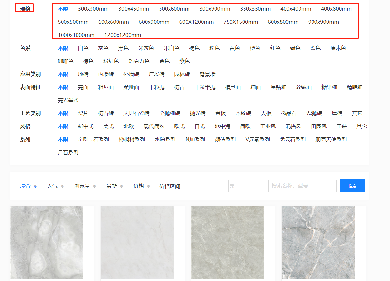Click the maximum price input box
Viewport: 390px width, 281px height.
pyautogui.click(x=219, y=186)
